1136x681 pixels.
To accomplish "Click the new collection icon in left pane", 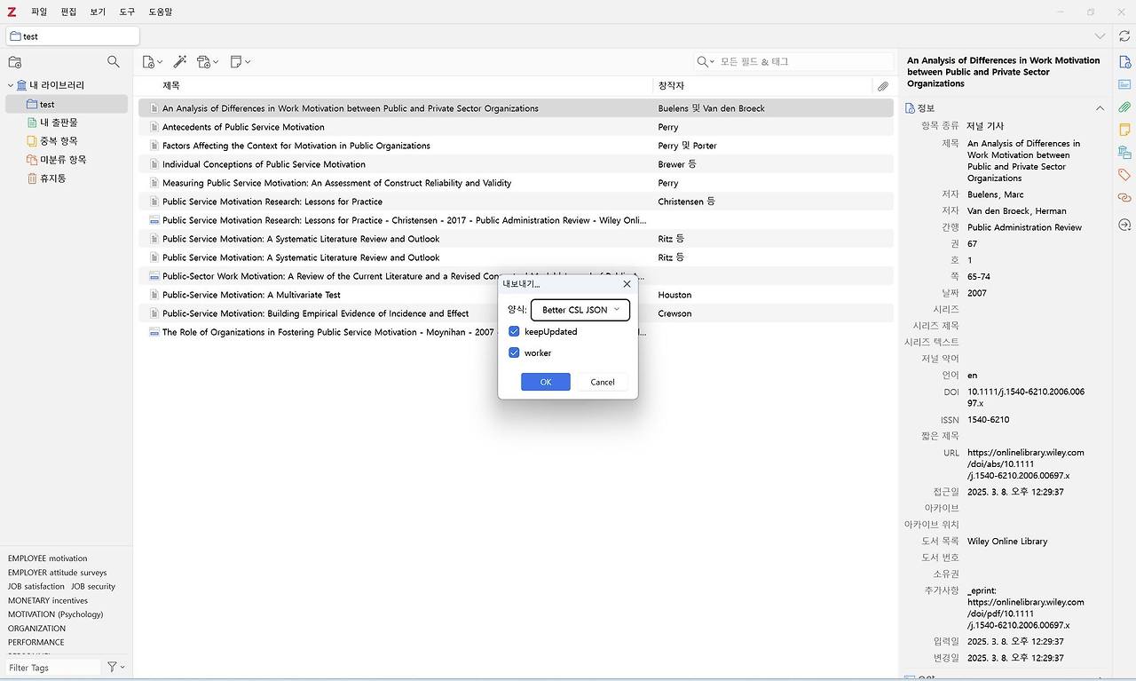I will tap(14, 62).
